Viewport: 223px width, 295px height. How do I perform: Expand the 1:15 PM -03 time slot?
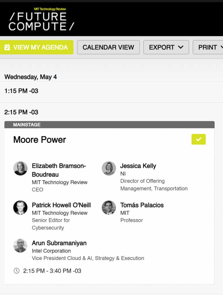[21, 91]
